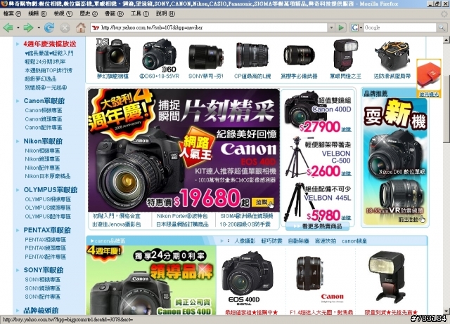Screen dimensions: 450x324
Task: Open the back history dropdown arrow
Action: point(18,28)
